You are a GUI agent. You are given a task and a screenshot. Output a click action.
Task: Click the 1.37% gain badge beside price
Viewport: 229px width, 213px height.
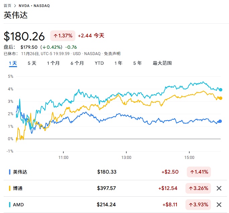coord(62,36)
